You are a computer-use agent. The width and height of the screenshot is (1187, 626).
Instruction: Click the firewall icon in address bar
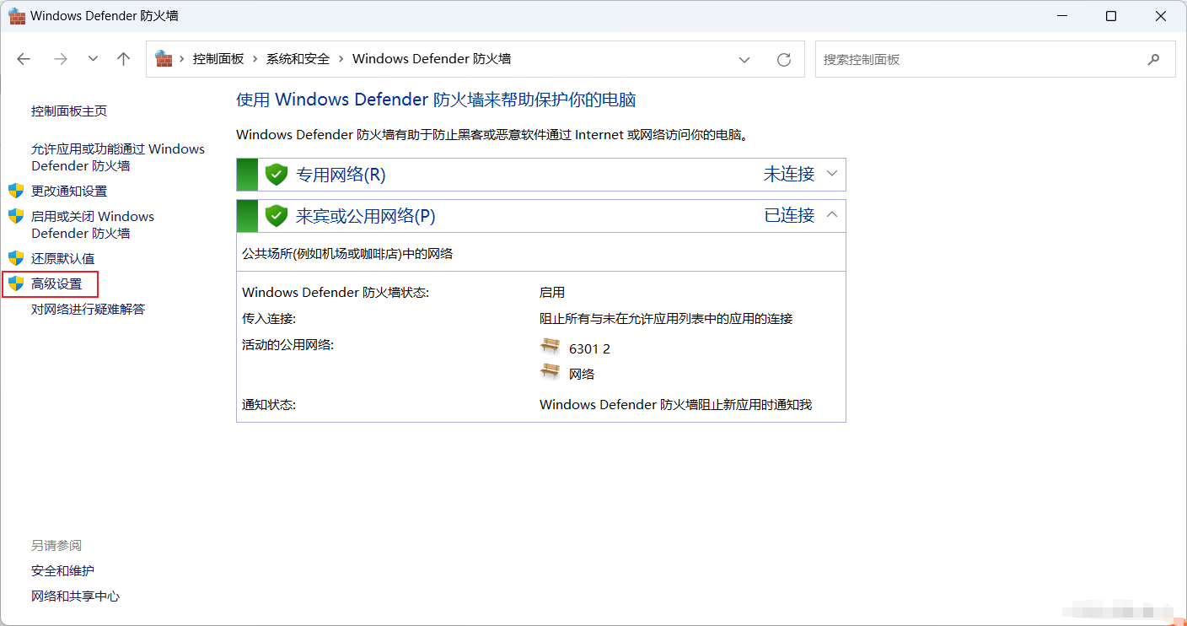coord(164,59)
